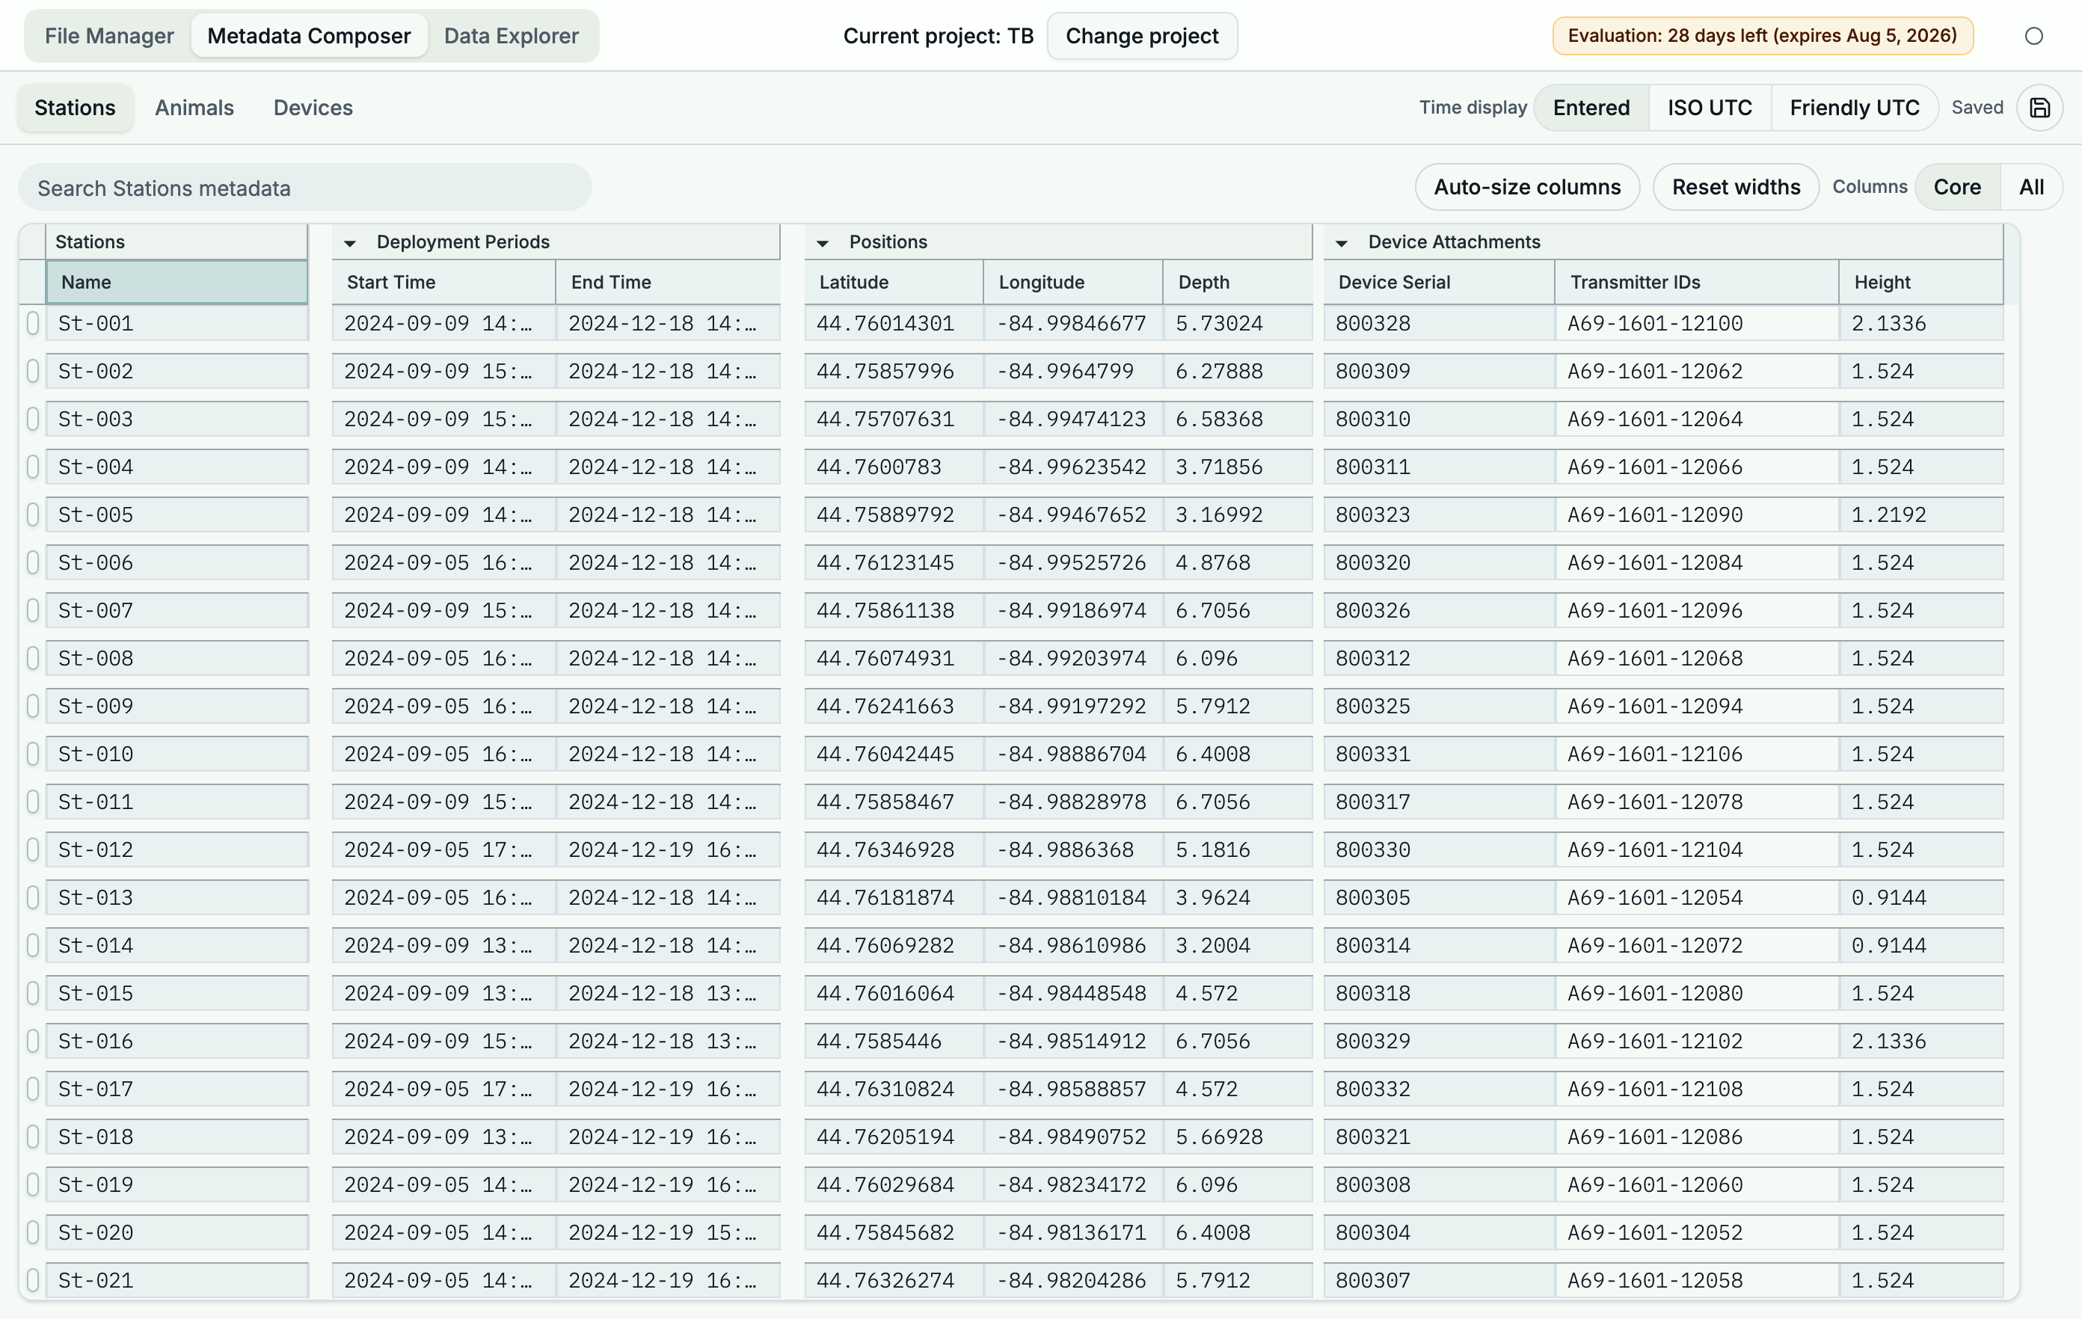Switch to the Devices sub-tab
Screen dimensions: 2082x1319
313,108
